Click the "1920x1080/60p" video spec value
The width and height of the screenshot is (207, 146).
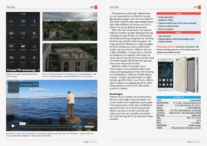194,108
